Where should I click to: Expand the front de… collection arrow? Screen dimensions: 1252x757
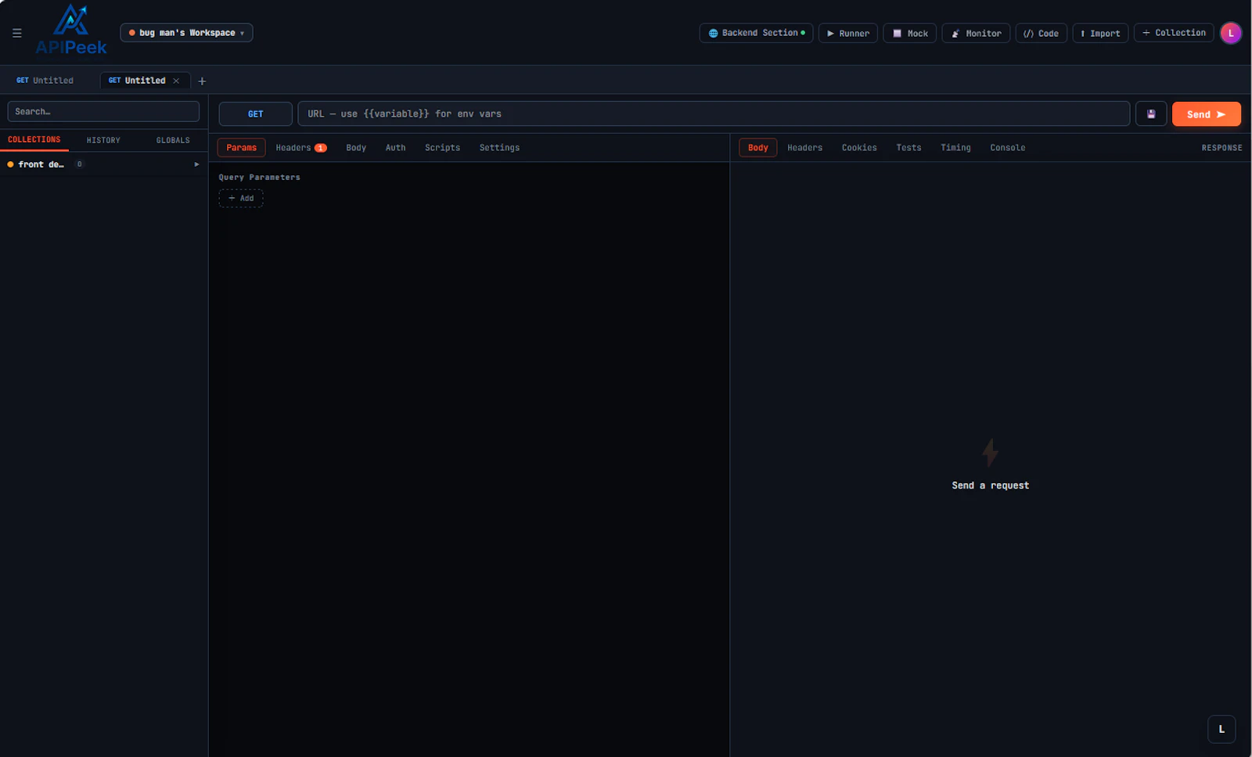pyautogui.click(x=196, y=164)
